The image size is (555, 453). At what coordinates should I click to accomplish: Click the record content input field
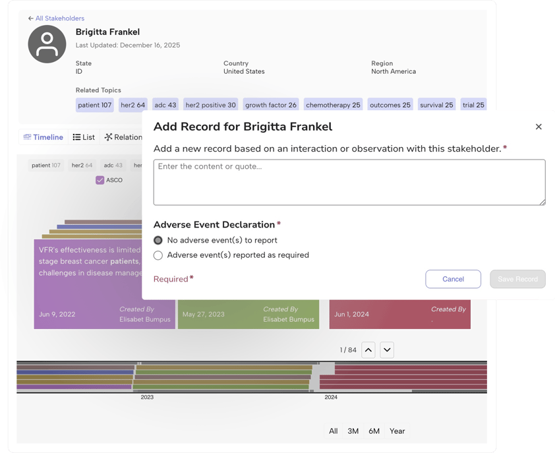click(349, 183)
